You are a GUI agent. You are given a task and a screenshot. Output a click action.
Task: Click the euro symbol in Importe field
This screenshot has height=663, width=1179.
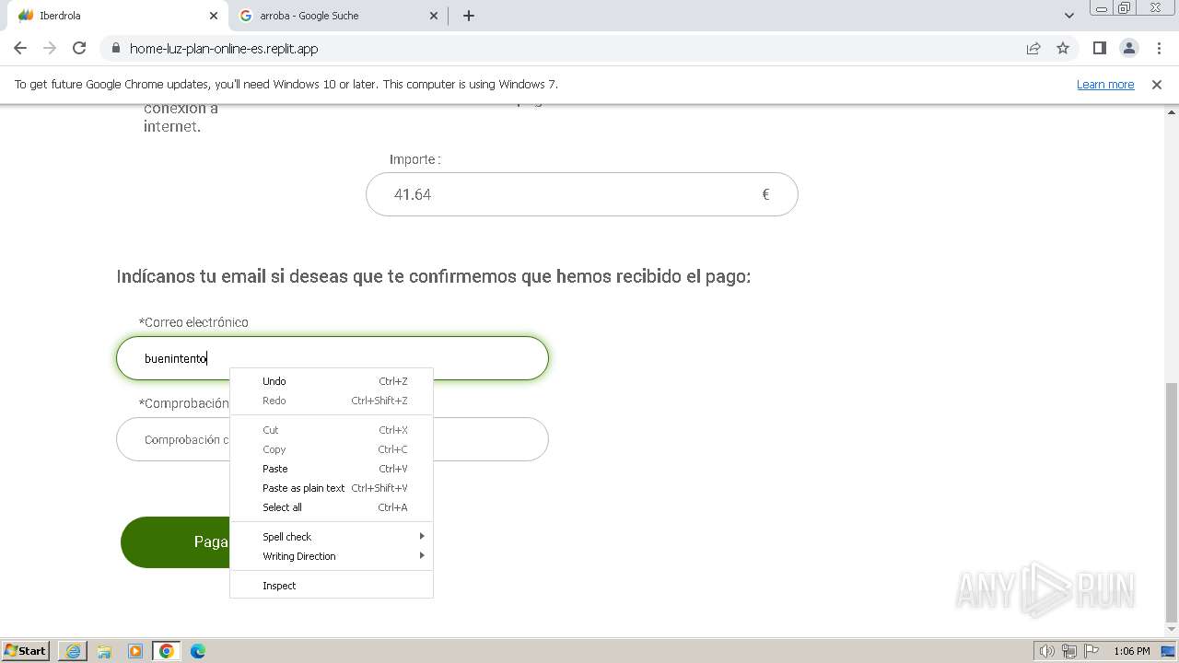[x=765, y=194]
